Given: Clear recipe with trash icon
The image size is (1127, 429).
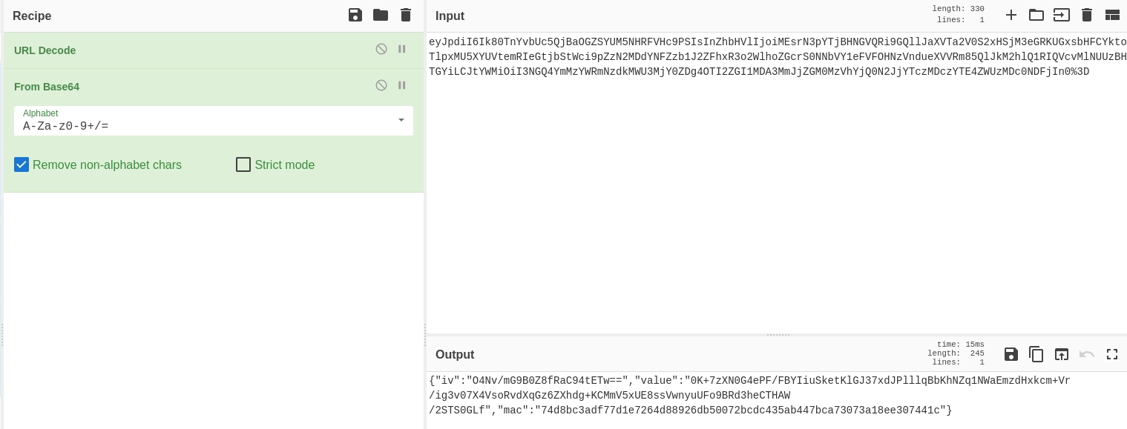Looking at the screenshot, I should [x=405, y=16].
